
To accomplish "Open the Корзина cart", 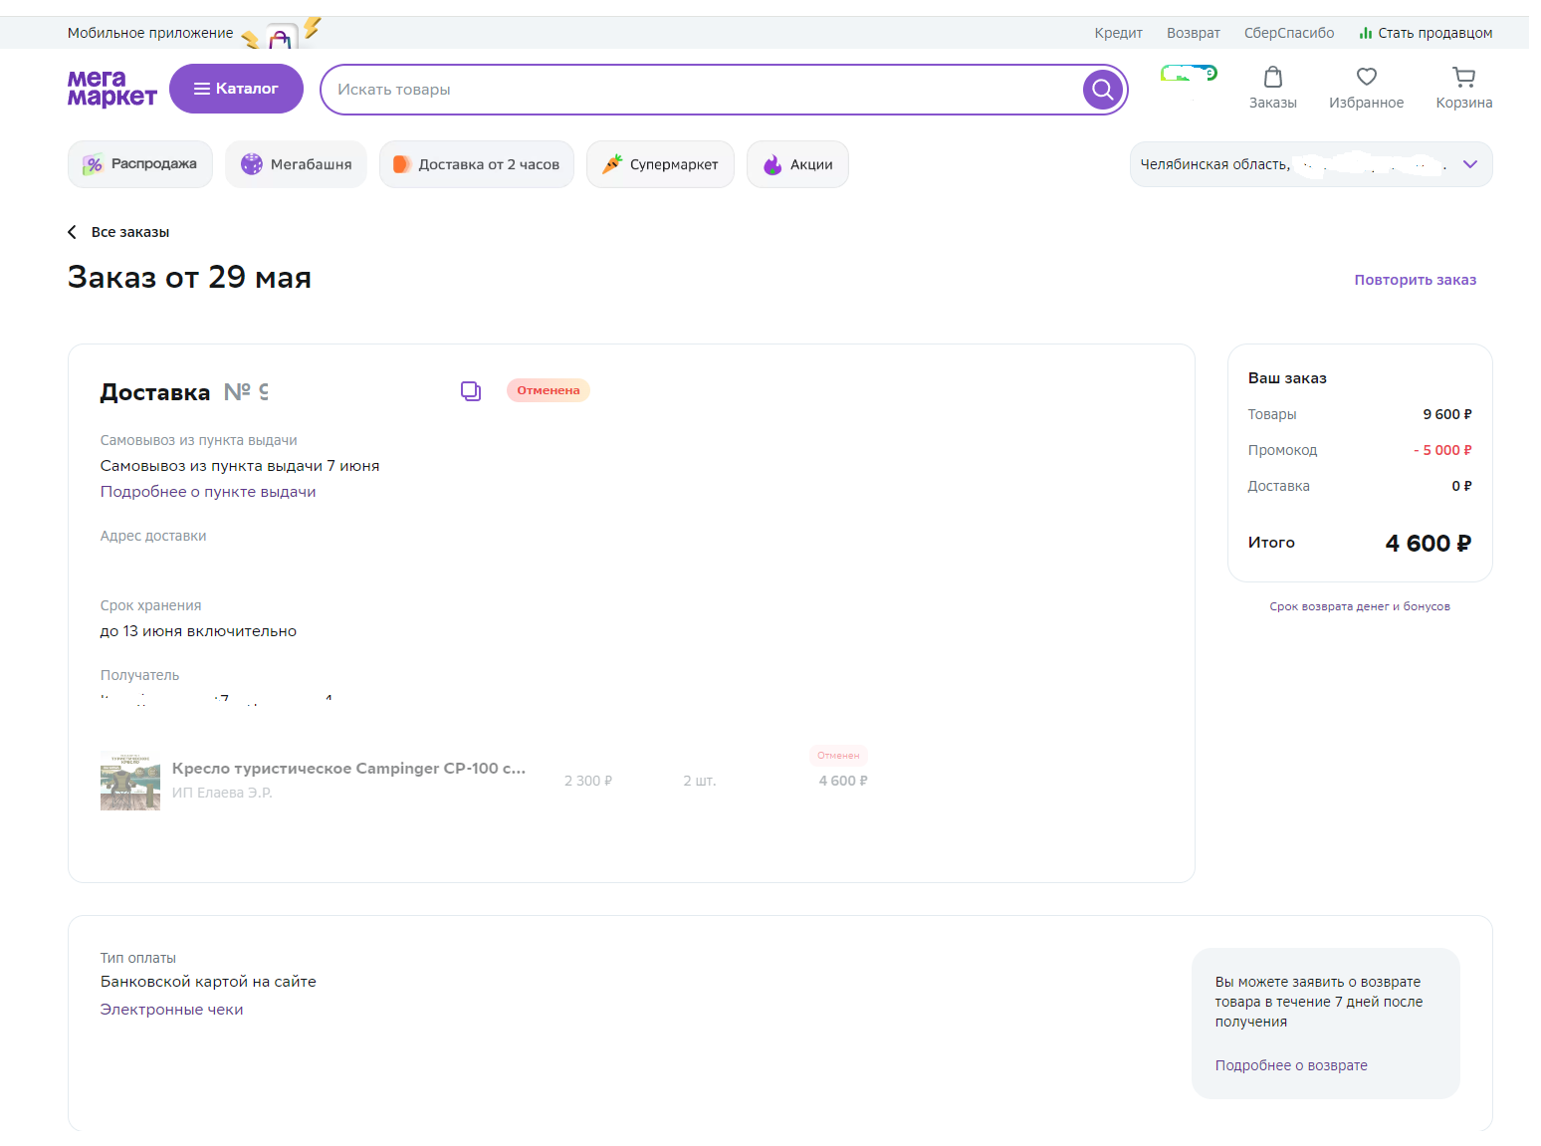I will 1464,88.
